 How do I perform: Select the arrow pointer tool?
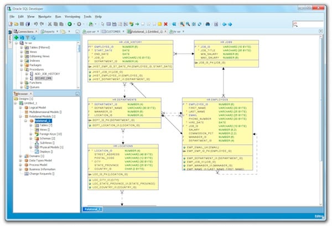tap(103, 24)
